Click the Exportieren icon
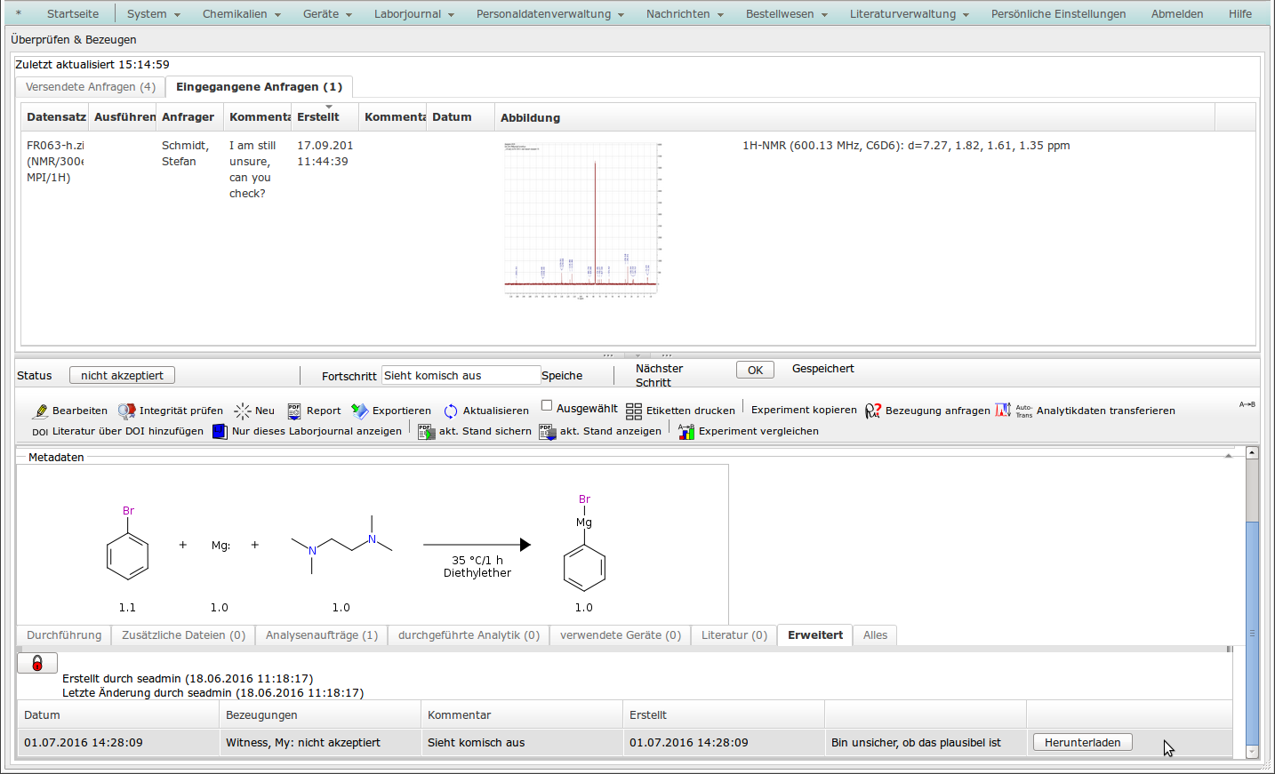1275x774 pixels. tap(359, 411)
